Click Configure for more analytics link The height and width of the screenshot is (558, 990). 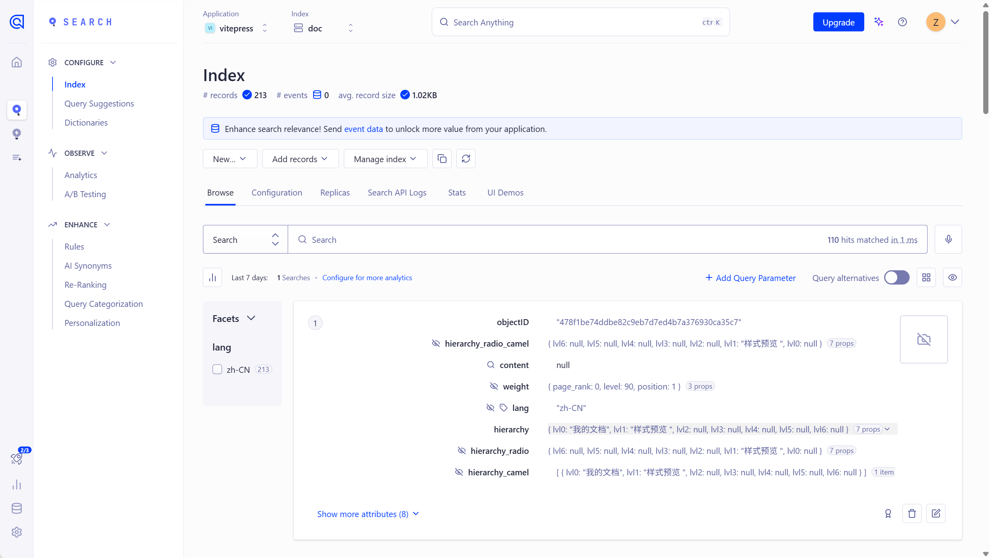(367, 278)
